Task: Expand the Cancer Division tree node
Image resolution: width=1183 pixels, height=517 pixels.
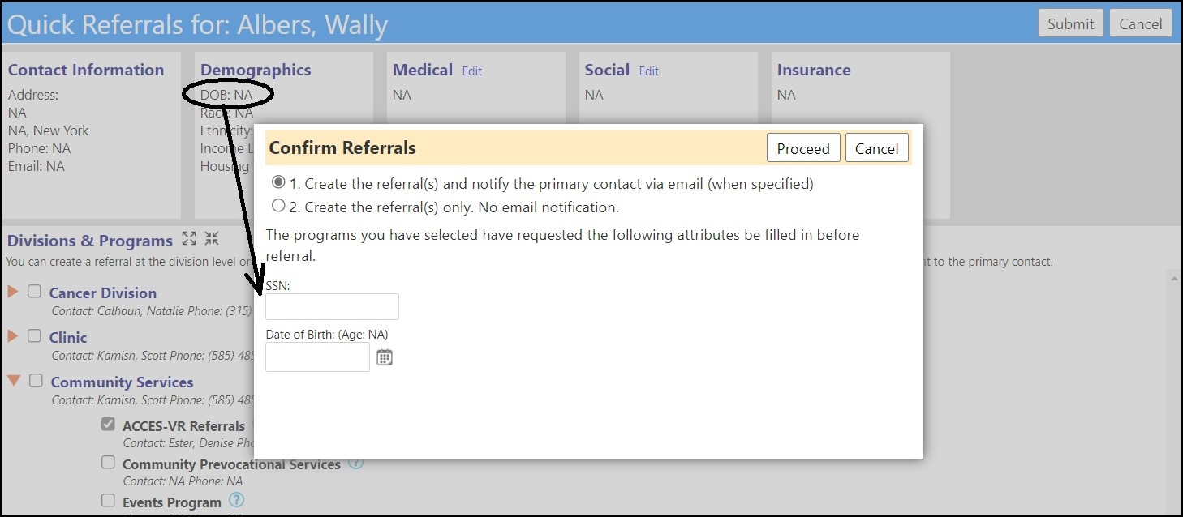Action: 13,292
